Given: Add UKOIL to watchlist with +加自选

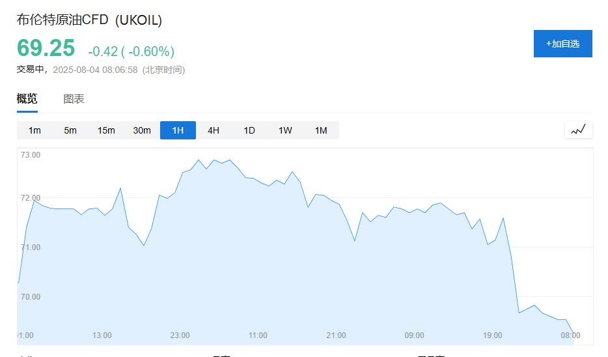Looking at the screenshot, I should (x=562, y=44).
